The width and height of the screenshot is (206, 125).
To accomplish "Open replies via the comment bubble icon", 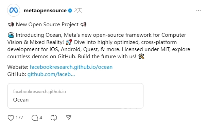I will click(x=35, y=118).
